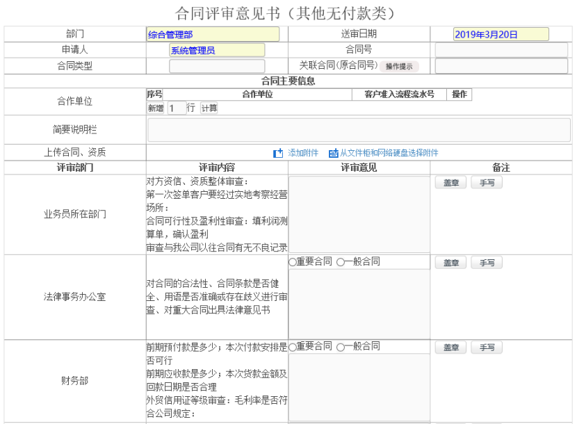Select 一般合同 in the 财务部 row
This screenshot has height=424, width=577.
tap(341, 347)
